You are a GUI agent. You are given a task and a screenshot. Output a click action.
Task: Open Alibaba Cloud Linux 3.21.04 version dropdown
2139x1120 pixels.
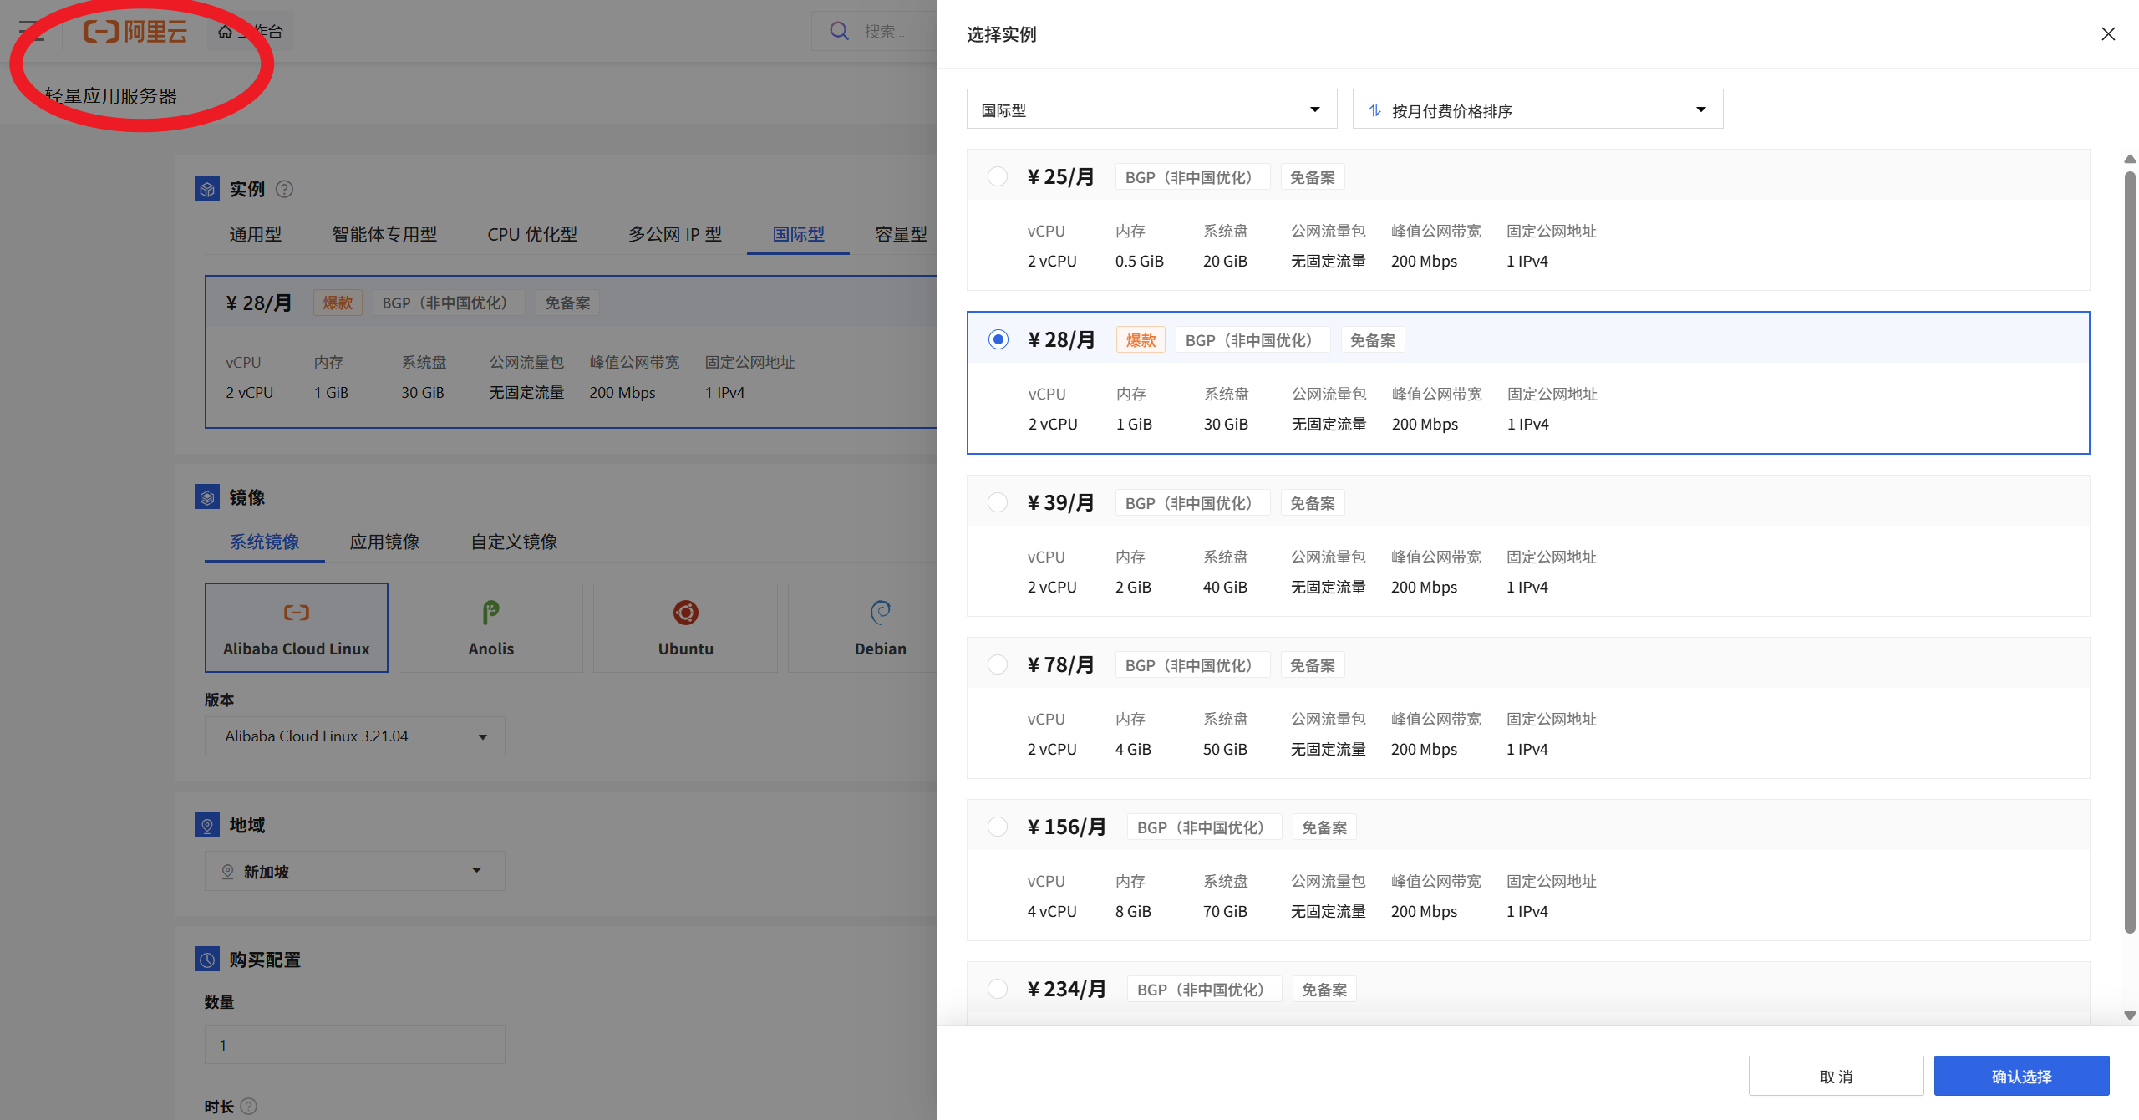pyautogui.click(x=355, y=736)
